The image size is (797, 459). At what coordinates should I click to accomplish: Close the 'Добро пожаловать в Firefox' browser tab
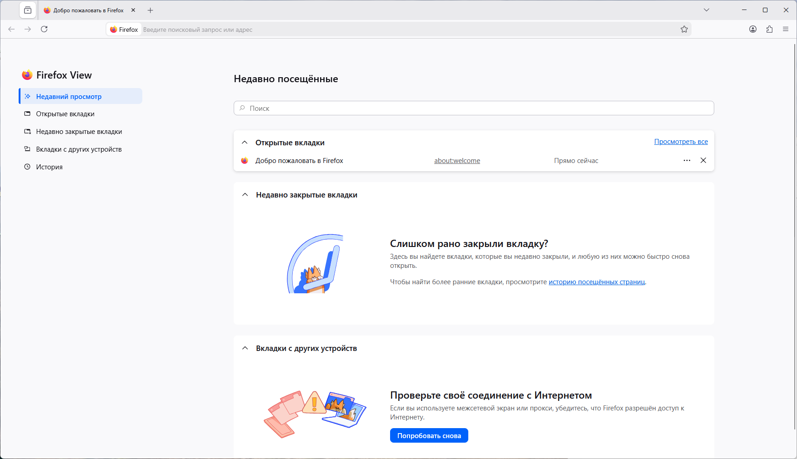(133, 10)
